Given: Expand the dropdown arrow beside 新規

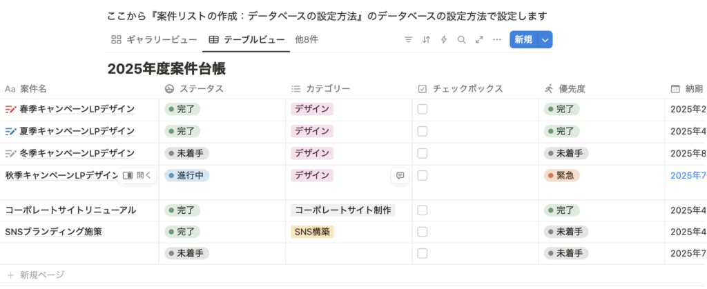Looking at the screenshot, I should pyautogui.click(x=545, y=40).
